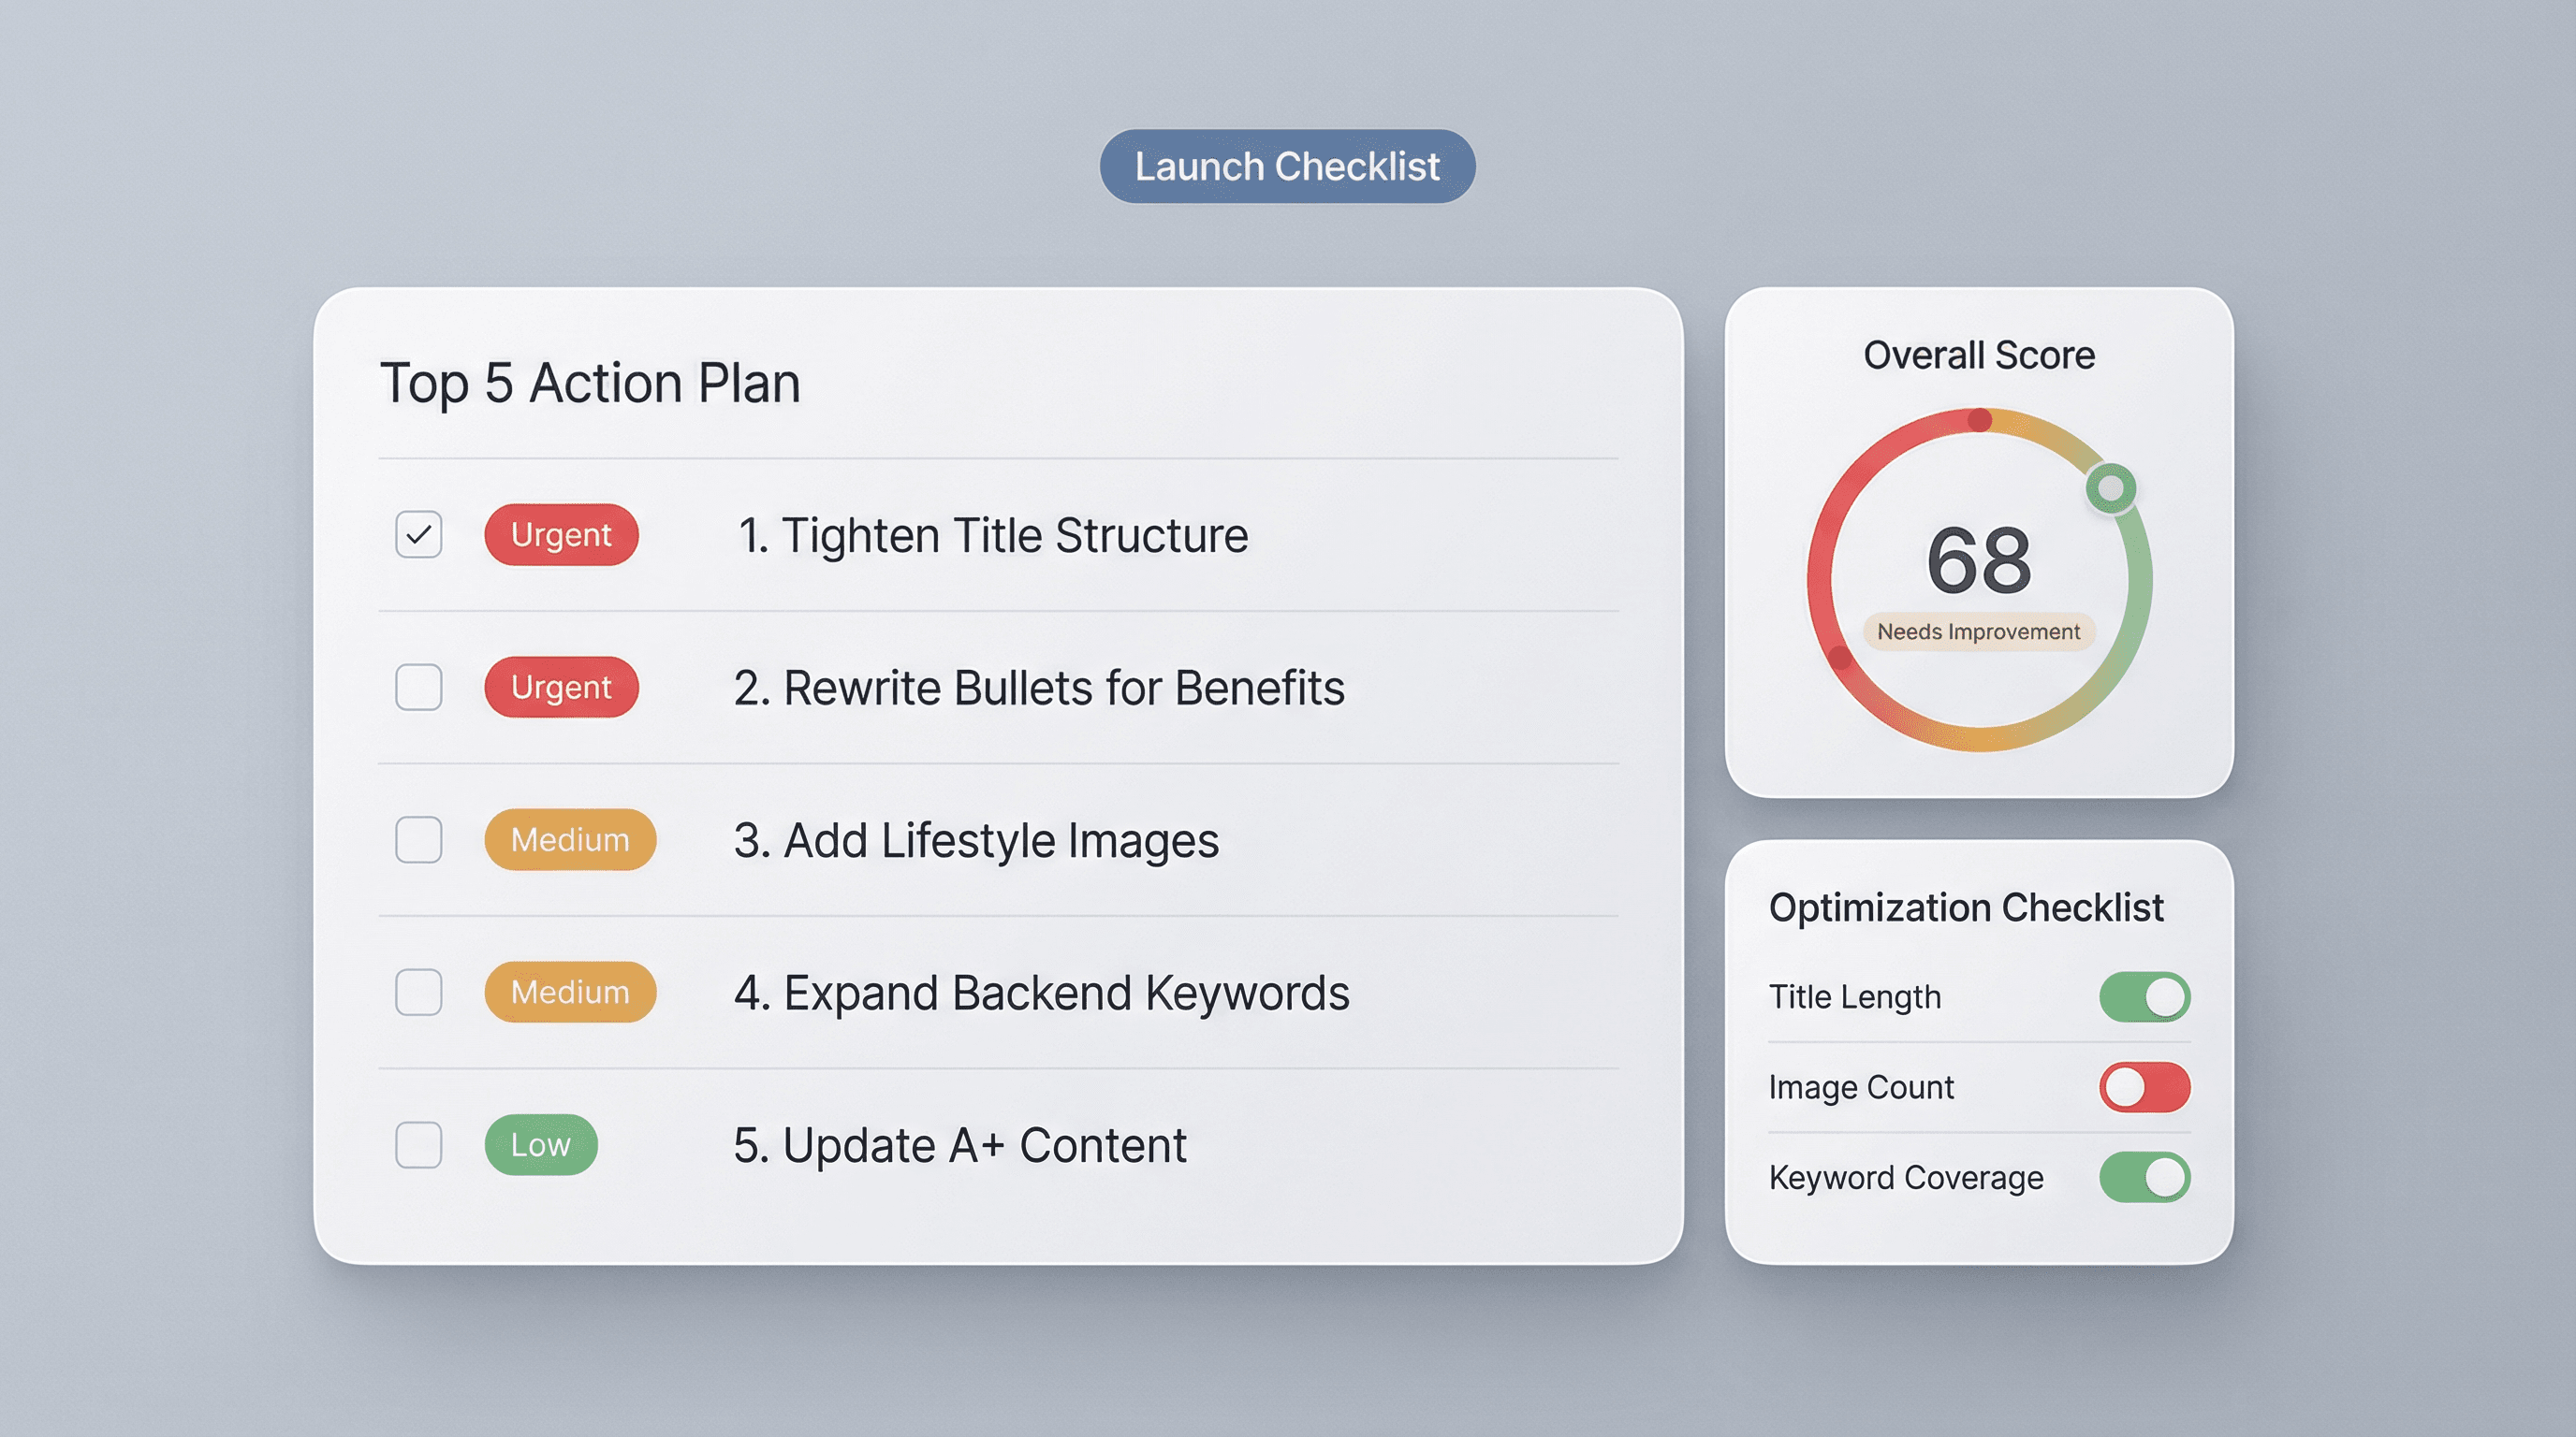Tick the Add Lifestyle Images checkbox
Screen dimensions: 2576x1437
418,839
